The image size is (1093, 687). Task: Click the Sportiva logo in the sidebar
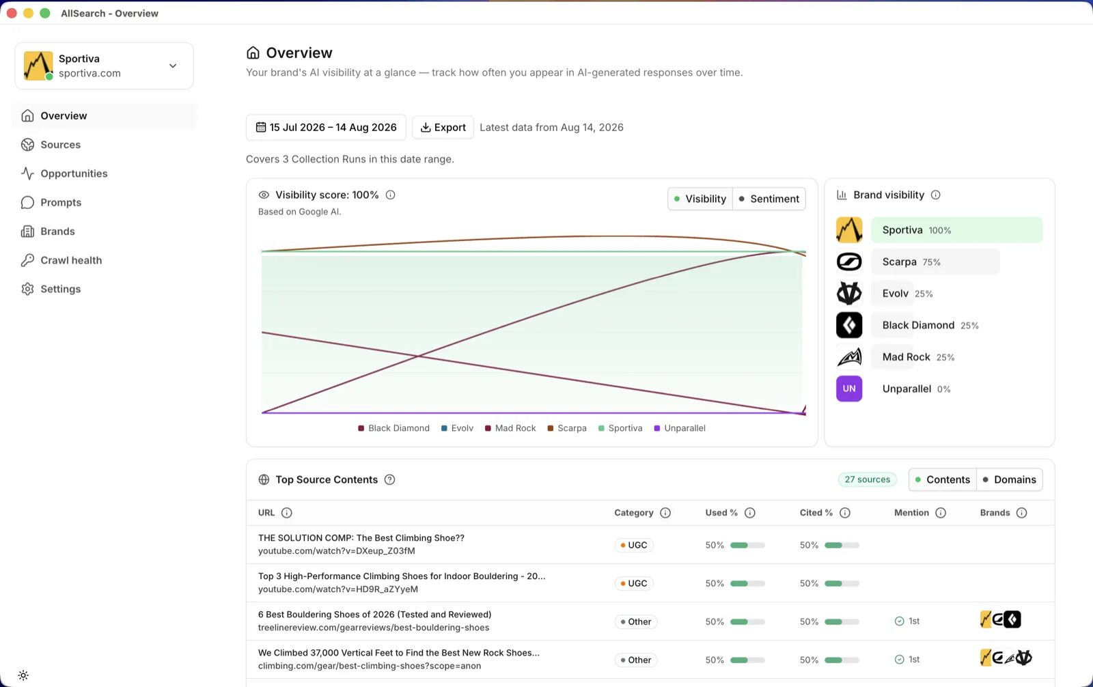pos(38,66)
